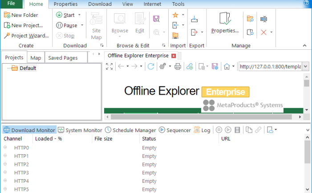Click the circular stop icon in monitor toolbar
The height and width of the screenshot is (193, 312).
pyautogui.click(x=219, y=130)
